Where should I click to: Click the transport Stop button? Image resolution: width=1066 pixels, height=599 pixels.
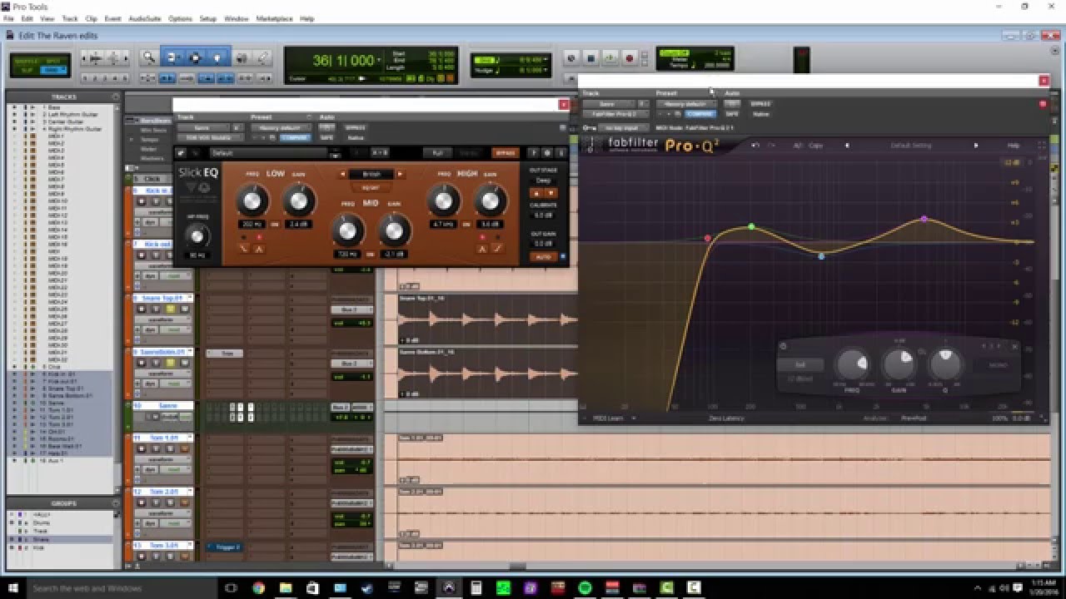click(590, 57)
